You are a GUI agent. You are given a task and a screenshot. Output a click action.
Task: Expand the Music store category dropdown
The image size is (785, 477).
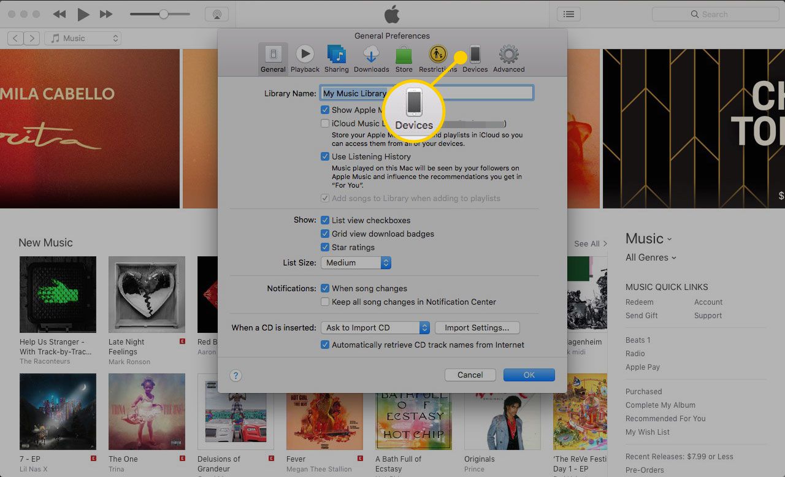point(649,238)
